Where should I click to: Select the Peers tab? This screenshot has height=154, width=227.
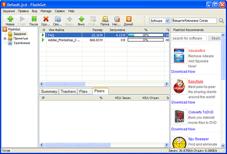click(x=100, y=91)
